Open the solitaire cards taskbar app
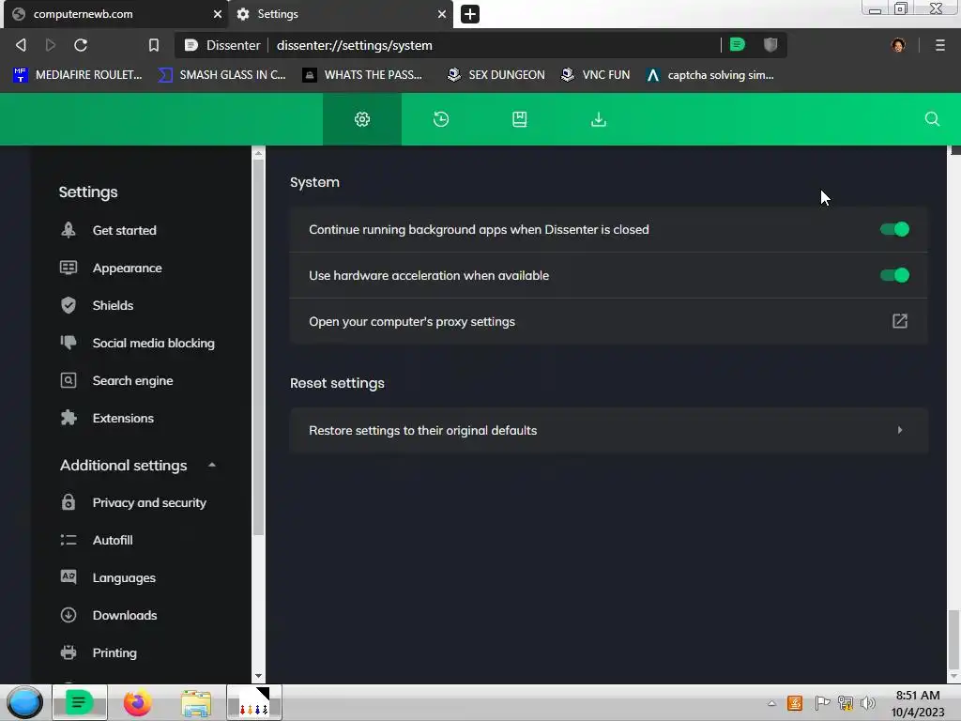Screen dimensions: 961x721 pyautogui.click(x=254, y=702)
